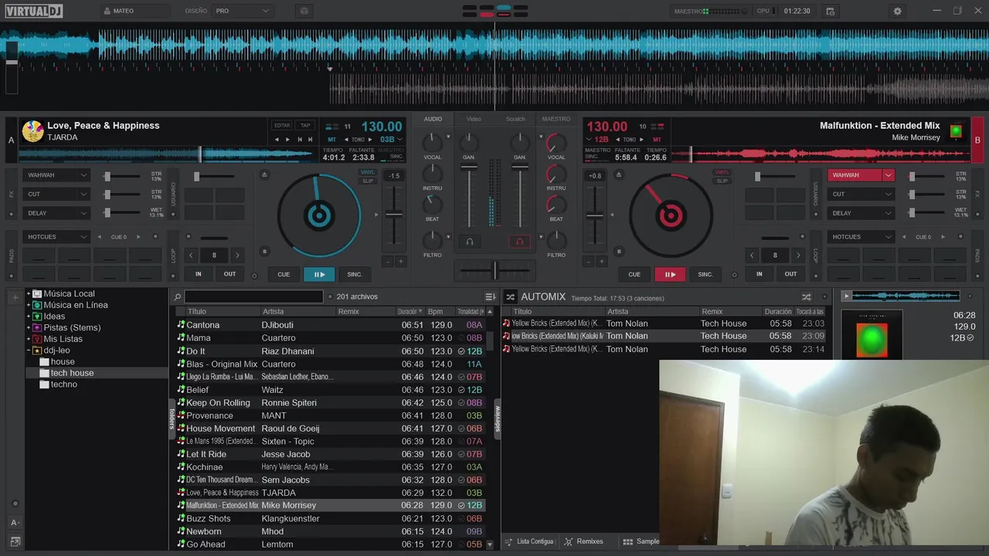
Task: Toggle the WAHWAH effect on deck B
Action: tap(855, 175)
